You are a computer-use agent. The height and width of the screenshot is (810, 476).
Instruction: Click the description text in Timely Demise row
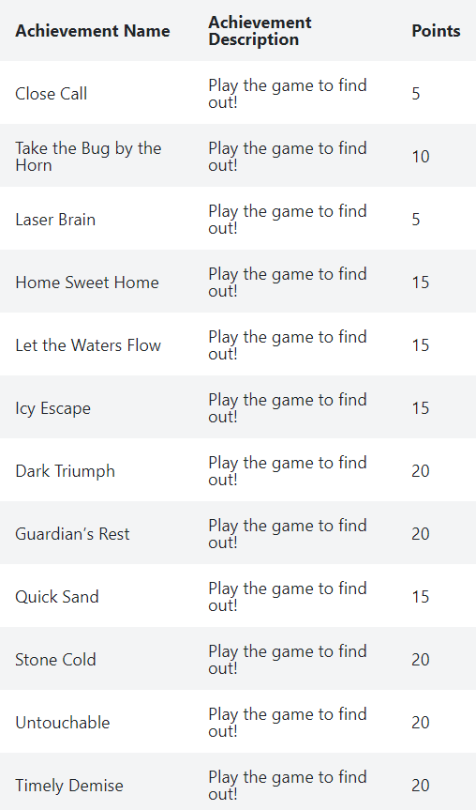(288, 786)
